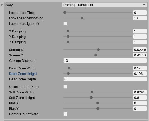Viewport: 149px width, 121px height.
Task: Uncheck the Center On Activate checkbox
Action: [65, 114]
